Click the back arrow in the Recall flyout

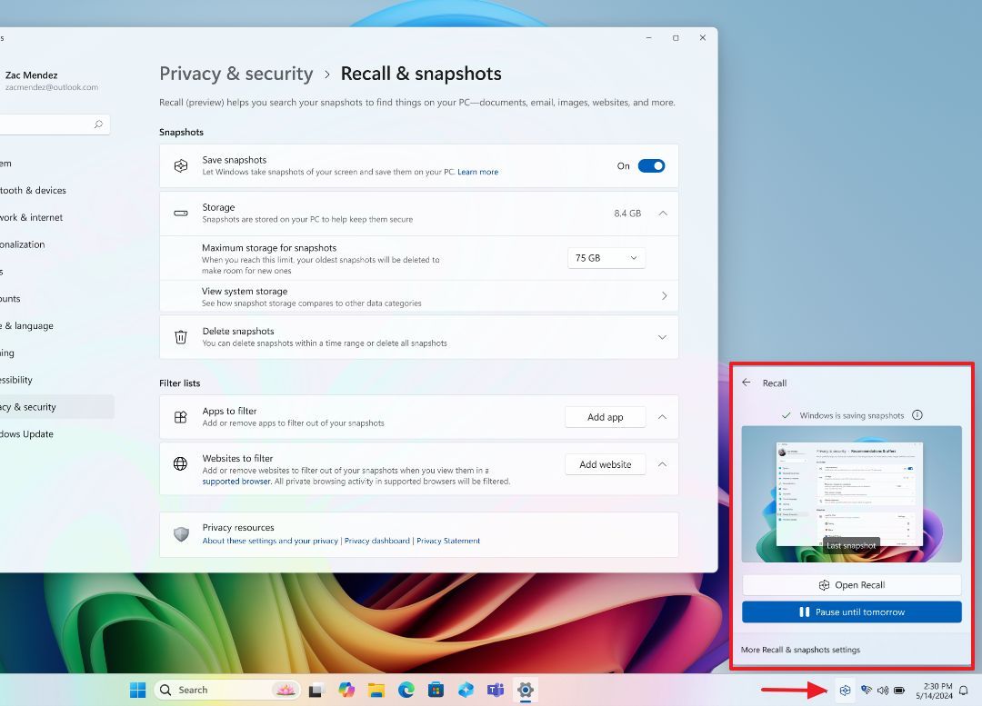746,383
